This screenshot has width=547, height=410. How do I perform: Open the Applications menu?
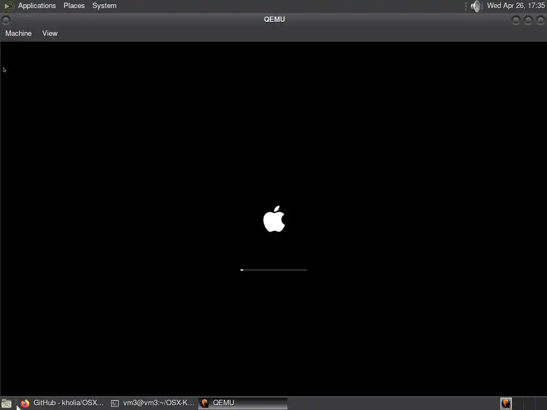[37, 5]
